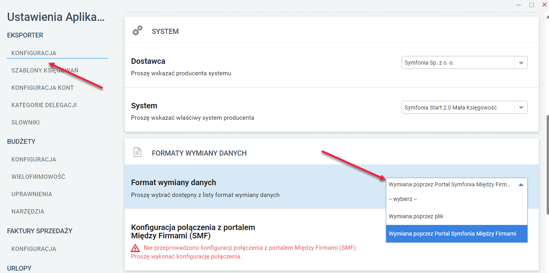
Task: Click the Dostawca dropdown arrow
Action: point(521,63)
